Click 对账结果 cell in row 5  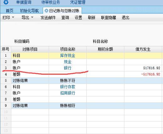tap(30, 80)
